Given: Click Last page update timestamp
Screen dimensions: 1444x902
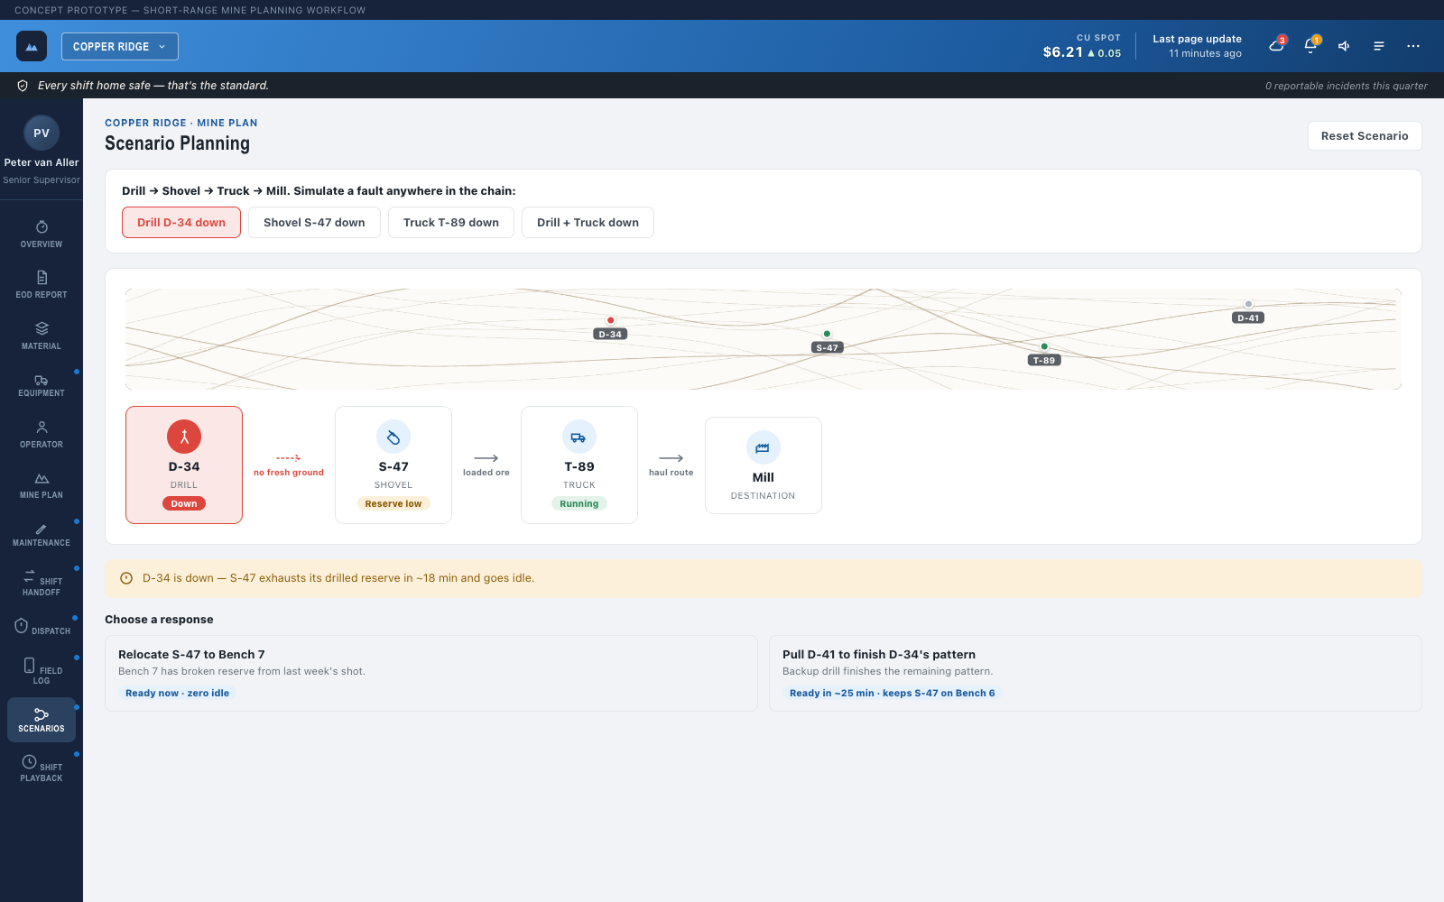Looking at the screenshot, I should (x=1197, y=46).
